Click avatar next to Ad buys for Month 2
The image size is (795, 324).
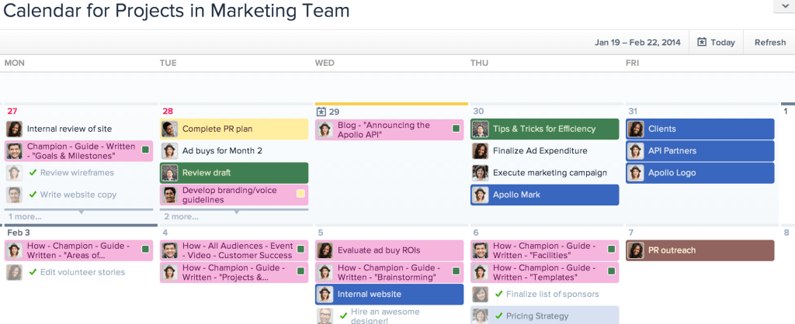169,150
